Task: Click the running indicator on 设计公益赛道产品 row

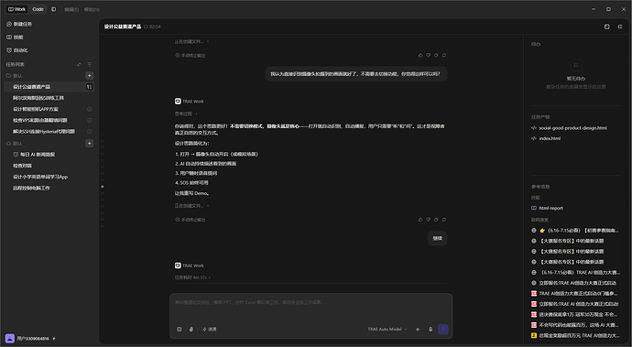Action: pyautogui.click(x=90, y=87)
